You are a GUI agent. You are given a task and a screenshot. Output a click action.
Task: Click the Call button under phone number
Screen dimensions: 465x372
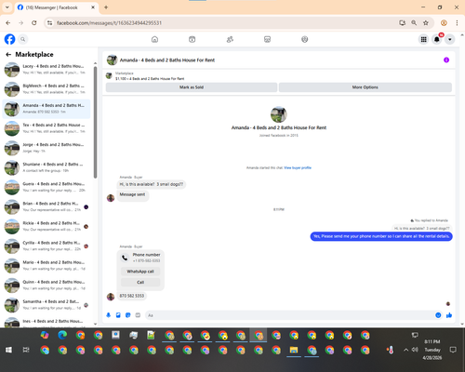pos(140,282)
